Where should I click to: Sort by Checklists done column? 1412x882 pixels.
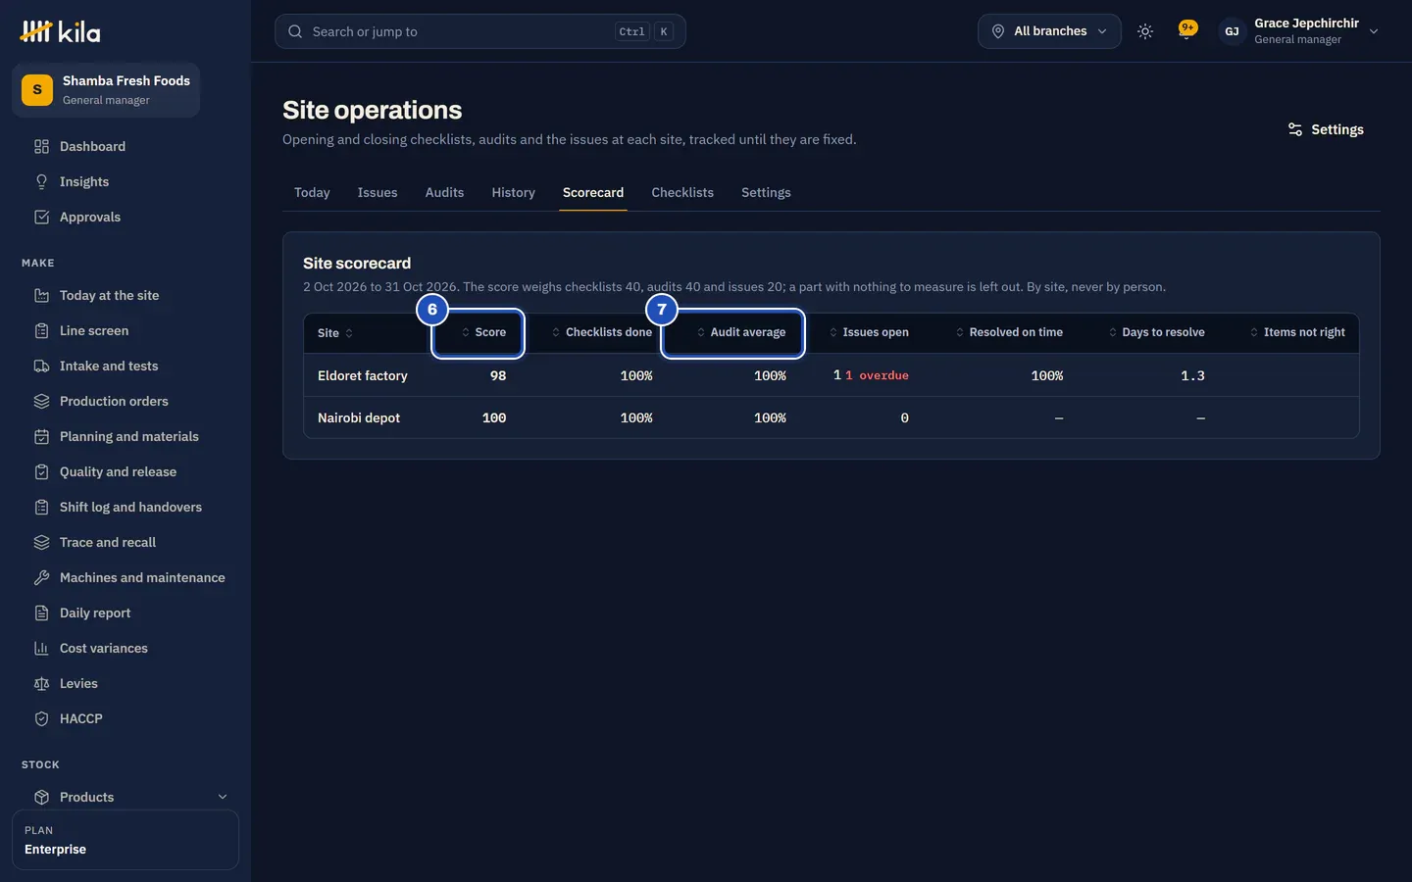tap(601, 332)
